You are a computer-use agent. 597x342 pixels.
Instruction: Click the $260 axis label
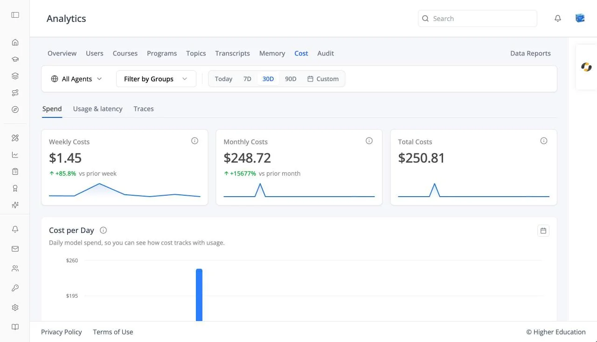point(72,260)
